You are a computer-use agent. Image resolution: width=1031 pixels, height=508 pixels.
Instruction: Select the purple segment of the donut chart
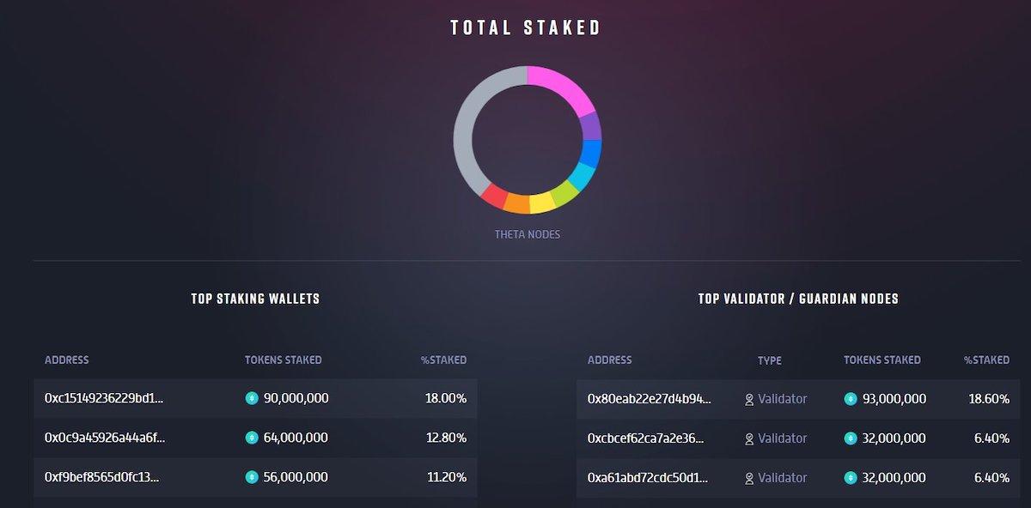(x=591, y=126)
